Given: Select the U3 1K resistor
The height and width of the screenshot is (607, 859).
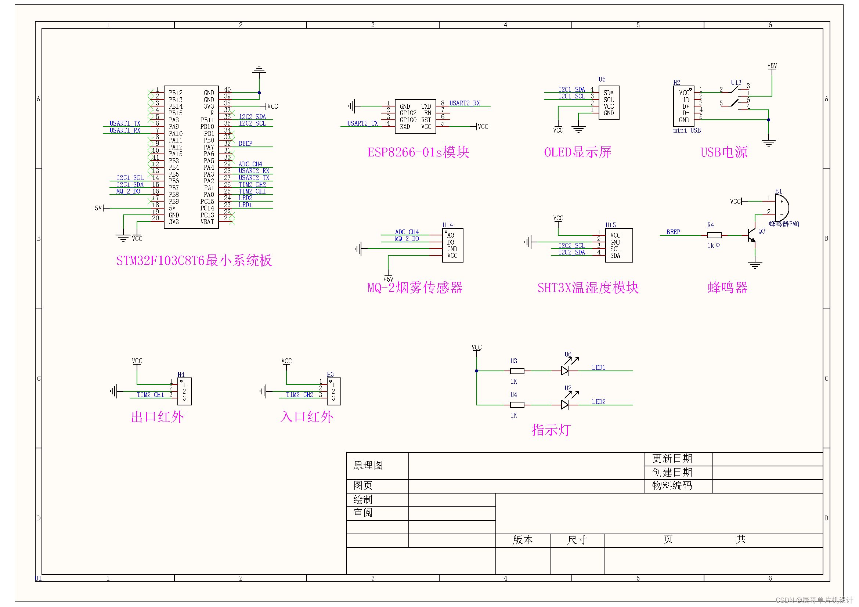Looking at the screenshot, I should click(517, 371).
